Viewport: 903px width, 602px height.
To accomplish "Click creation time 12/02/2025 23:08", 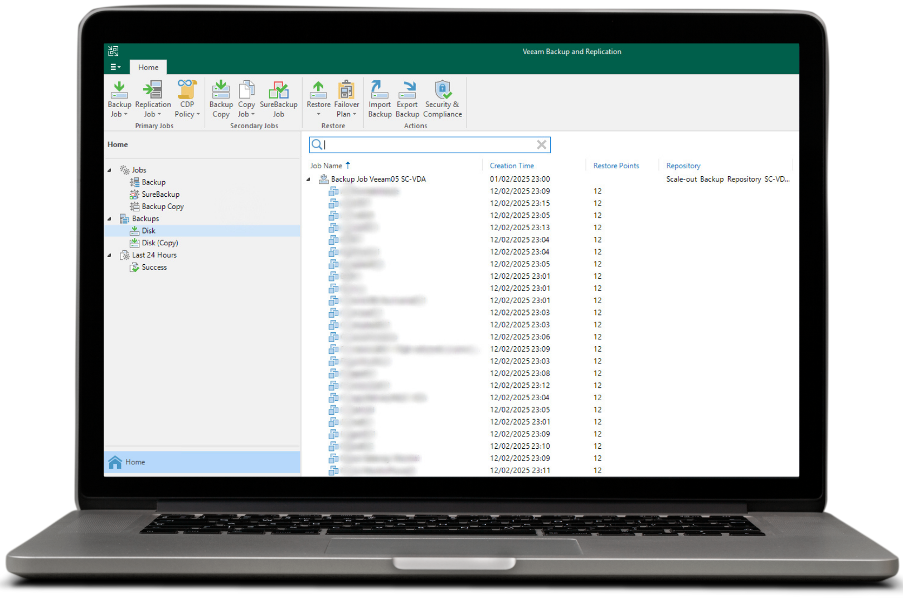I will click(x=520, y=373).
